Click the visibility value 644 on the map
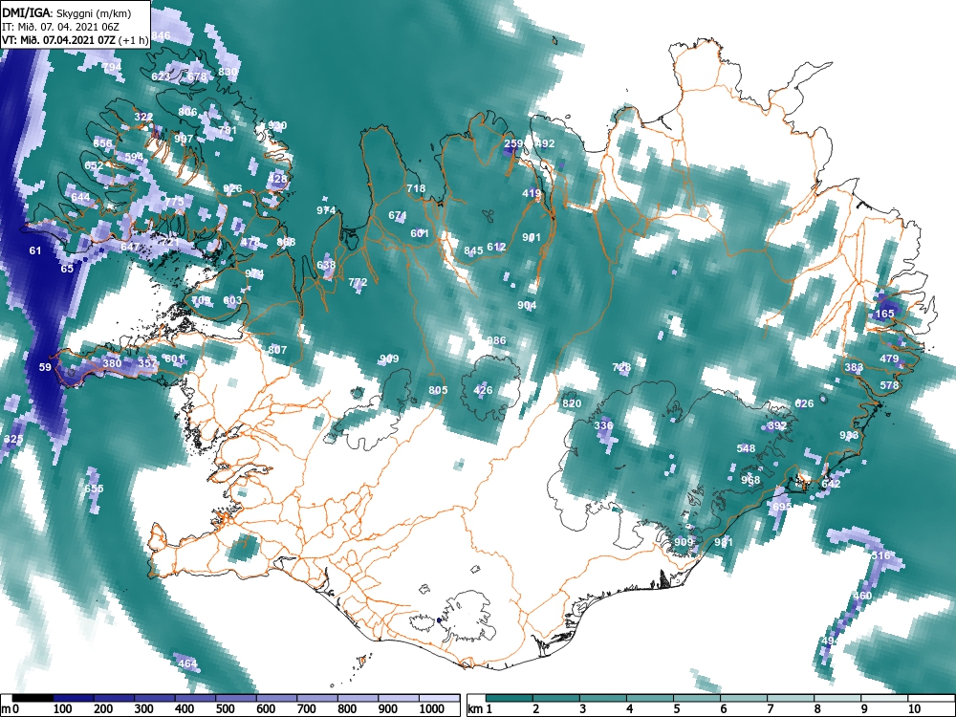 (x=80, y=197)
